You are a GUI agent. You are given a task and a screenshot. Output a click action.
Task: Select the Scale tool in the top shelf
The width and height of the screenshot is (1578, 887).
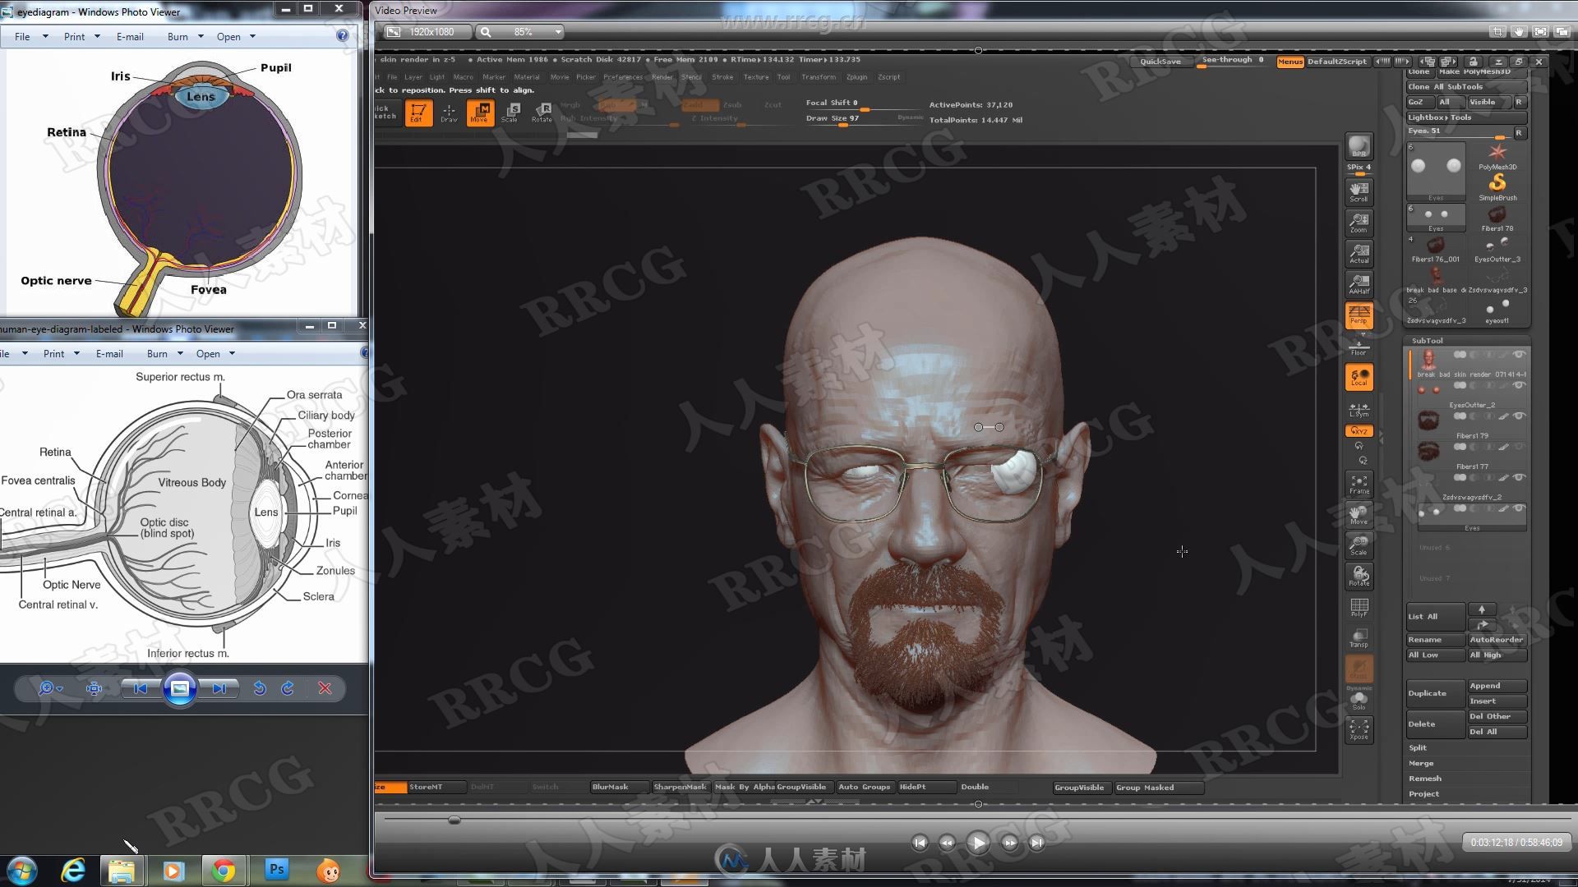coord(510,113)
